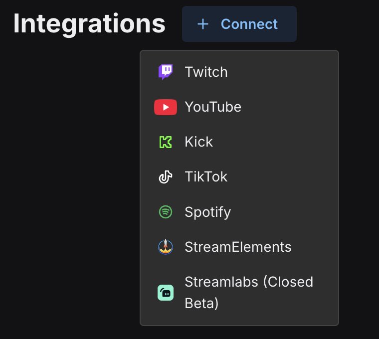Screen dimensions: 379x339
Task: Click the white TikTok note icon
Action: [166, 177]
